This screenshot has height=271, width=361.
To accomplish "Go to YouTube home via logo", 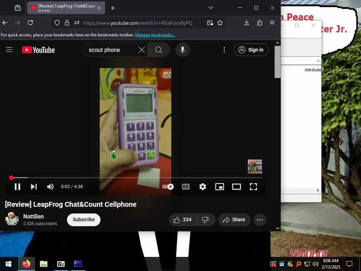I will 38,50.
